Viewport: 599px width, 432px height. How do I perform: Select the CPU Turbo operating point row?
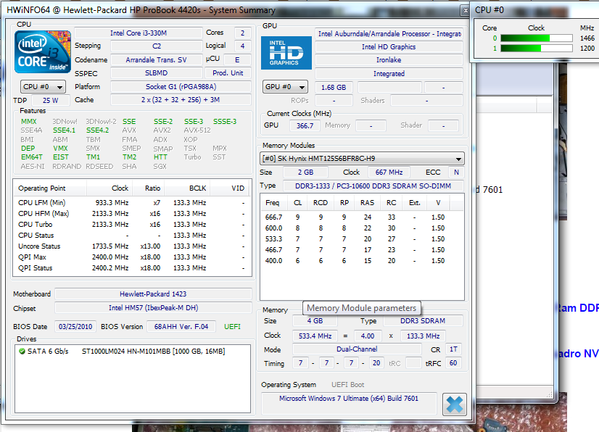[x=131, y=225]
